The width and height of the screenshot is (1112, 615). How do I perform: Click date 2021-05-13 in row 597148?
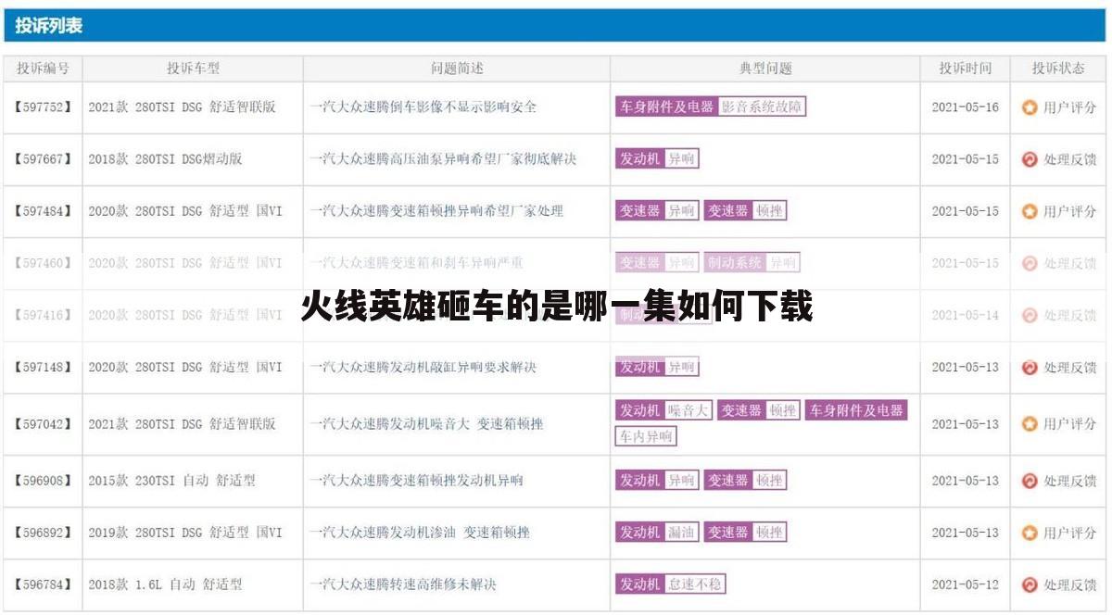point(965,368)
